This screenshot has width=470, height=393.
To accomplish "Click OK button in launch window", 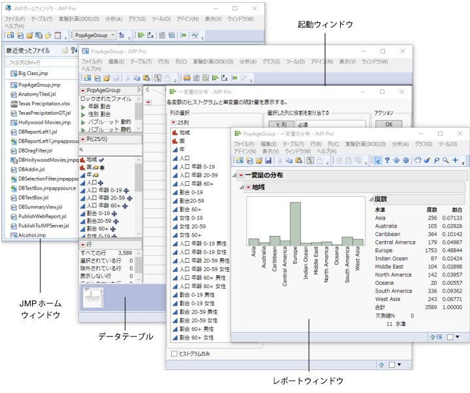I will (x=389, y=124).
